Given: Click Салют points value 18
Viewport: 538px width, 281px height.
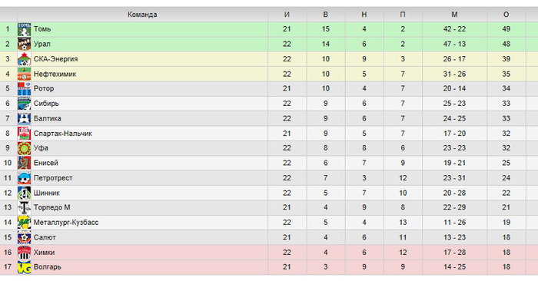Looking at the screenshot, I should click(x=506, y=237).
